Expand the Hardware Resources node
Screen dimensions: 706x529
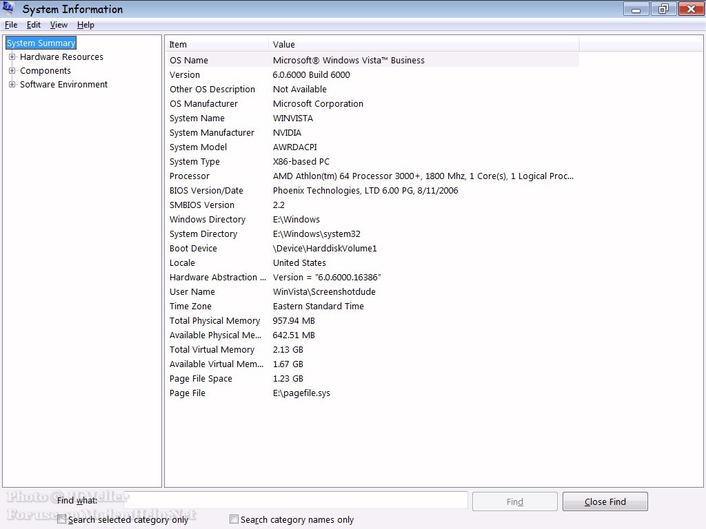(x=12, y=56)
